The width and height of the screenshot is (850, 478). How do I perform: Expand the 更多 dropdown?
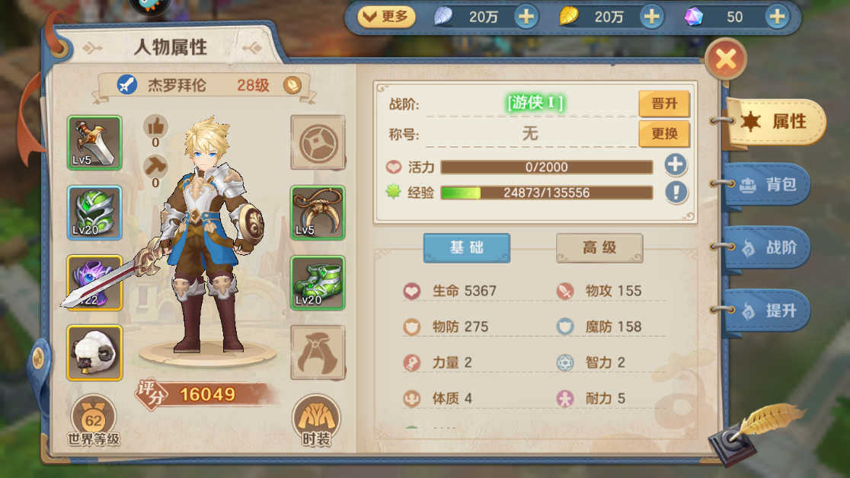coord(386,17)
